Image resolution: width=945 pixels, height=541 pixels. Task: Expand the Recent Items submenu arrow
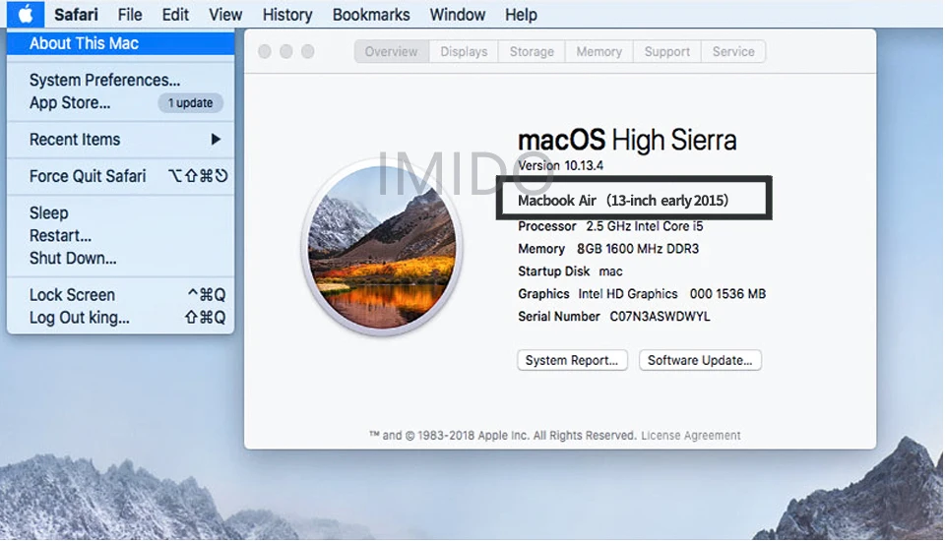click(216, 140)
